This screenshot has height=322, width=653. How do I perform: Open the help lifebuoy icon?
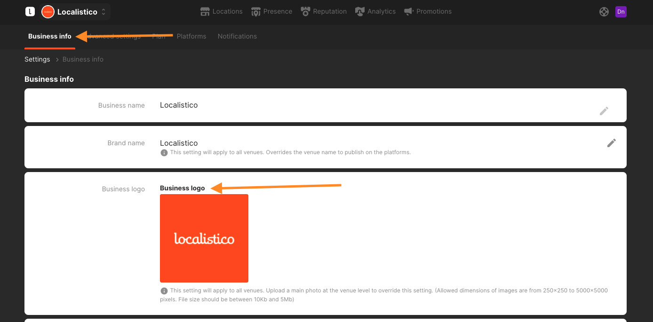click(604, 12)
